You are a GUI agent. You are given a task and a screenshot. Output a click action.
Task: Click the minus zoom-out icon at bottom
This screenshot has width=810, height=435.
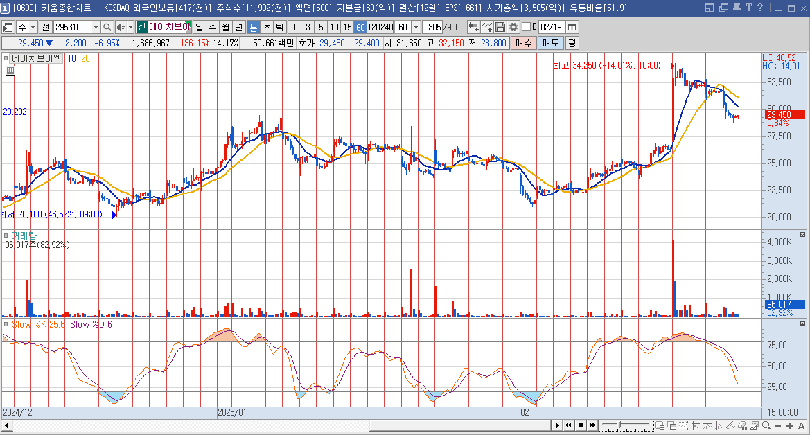(778, 426)
